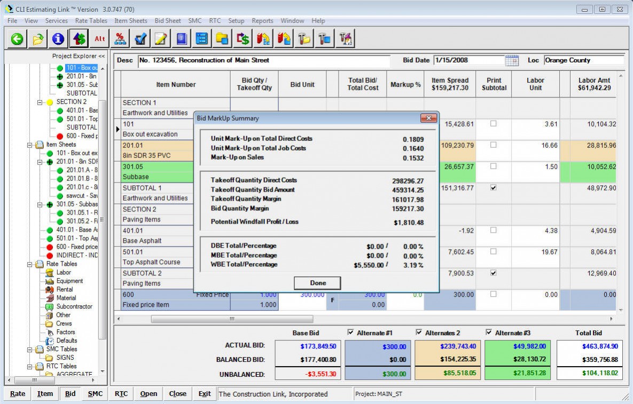
Task: Click the SMC button in bottom bar
Action: click(95, 393)
